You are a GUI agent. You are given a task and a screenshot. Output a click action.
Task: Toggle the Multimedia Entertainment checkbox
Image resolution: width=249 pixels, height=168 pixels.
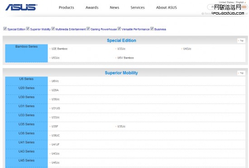53,29
